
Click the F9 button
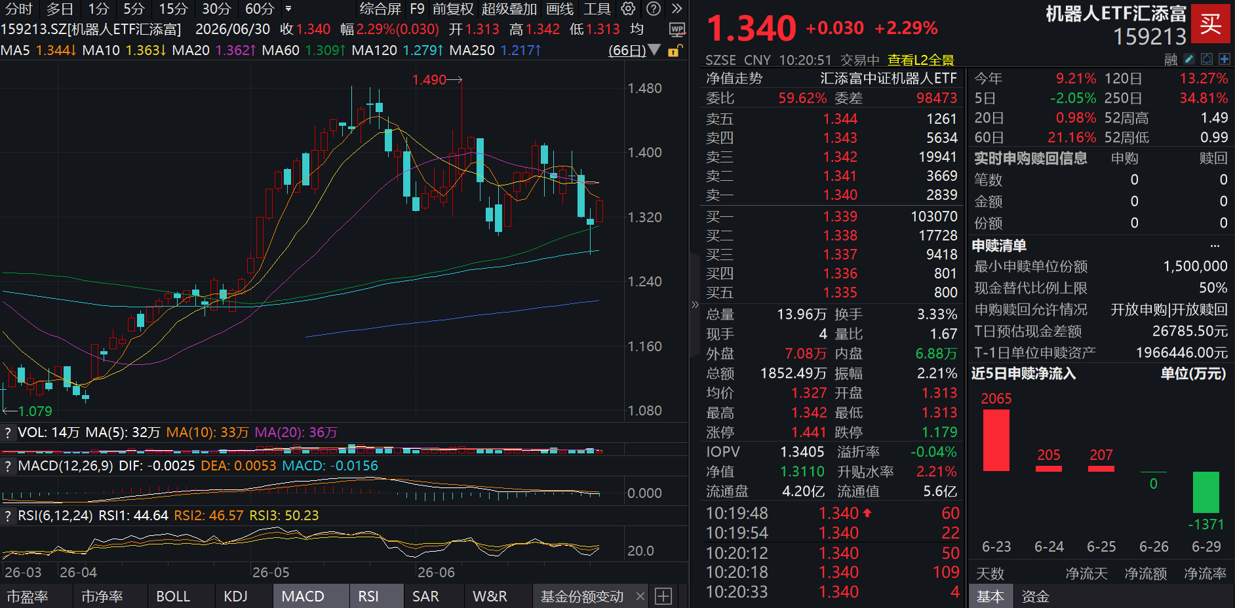[417, 9]
